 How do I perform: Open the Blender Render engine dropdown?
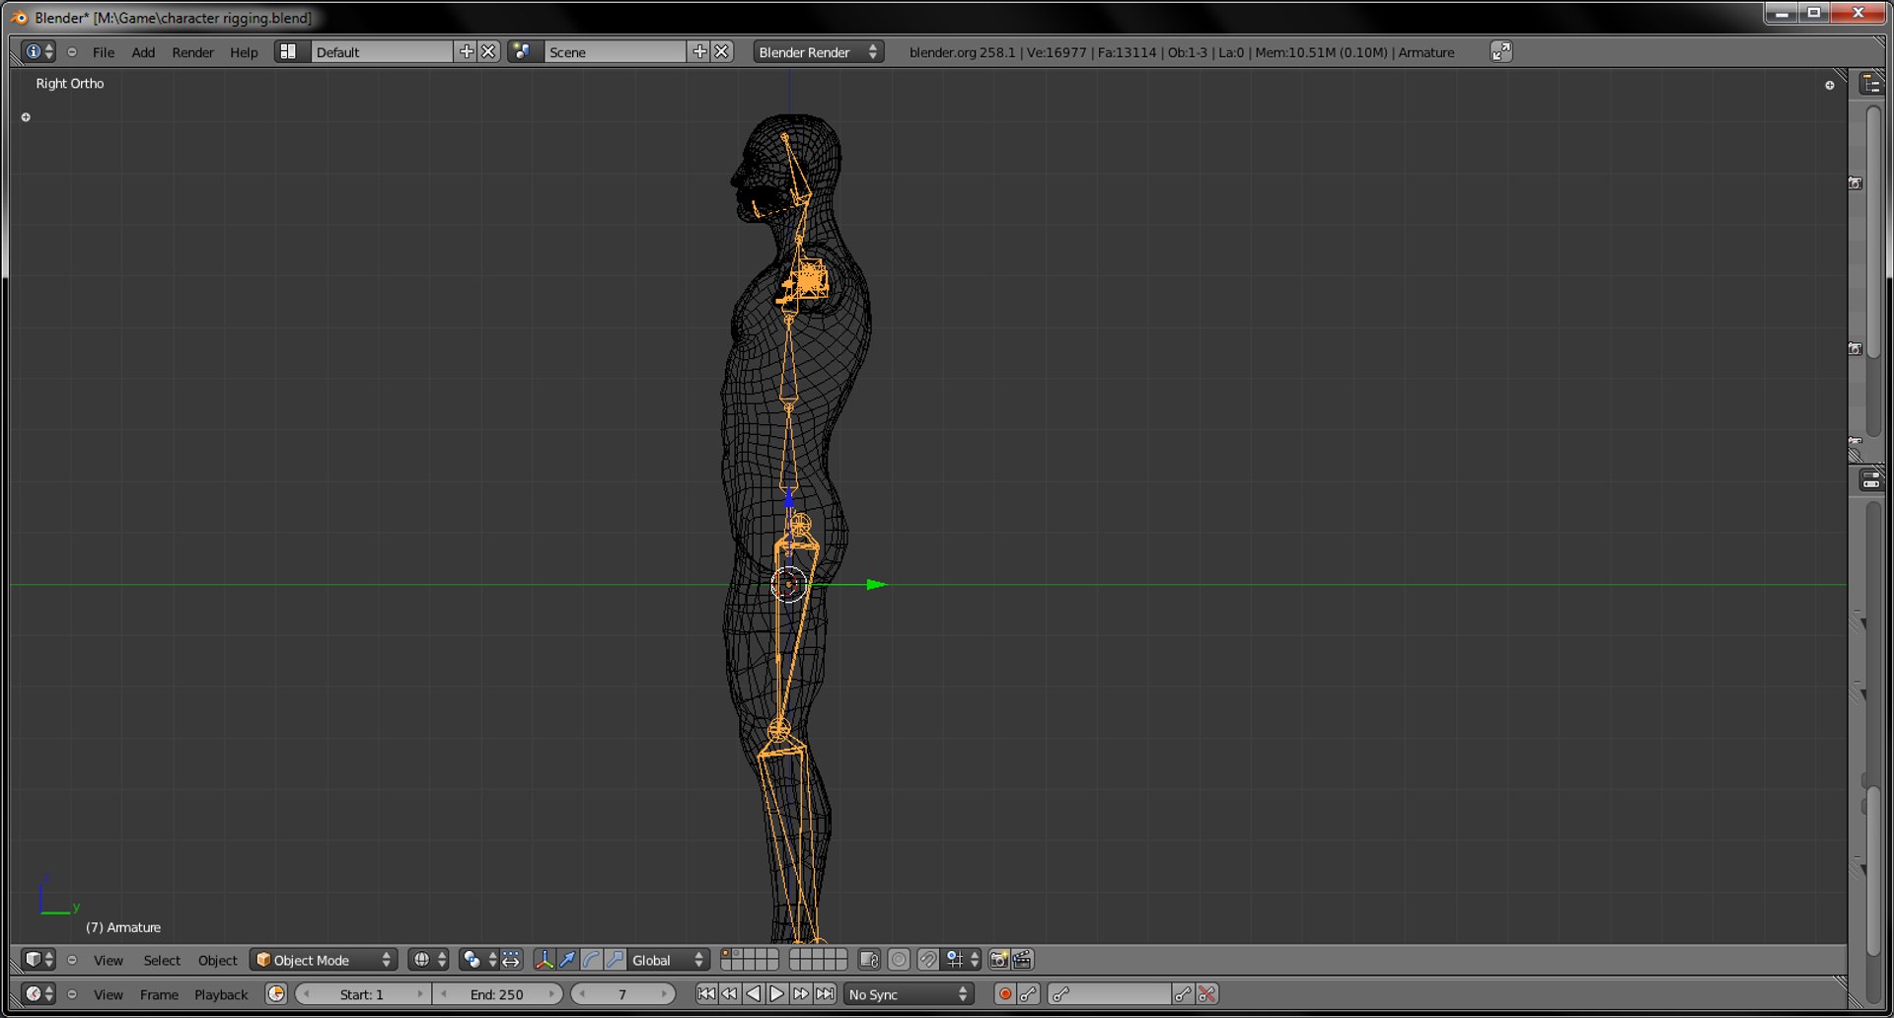pos(818,51)
